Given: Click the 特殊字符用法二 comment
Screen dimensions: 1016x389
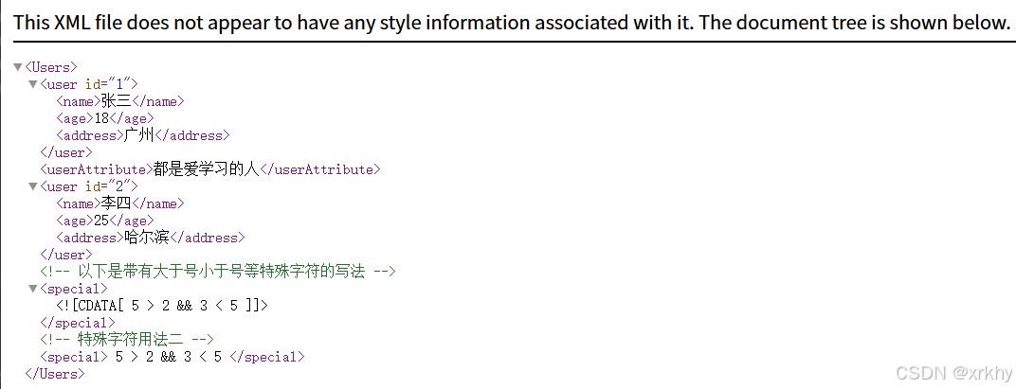Looking at the screenshot, I should pos(127,339).
